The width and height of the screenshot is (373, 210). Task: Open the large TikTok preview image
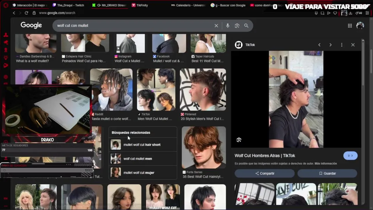click(x=296, y=99)
